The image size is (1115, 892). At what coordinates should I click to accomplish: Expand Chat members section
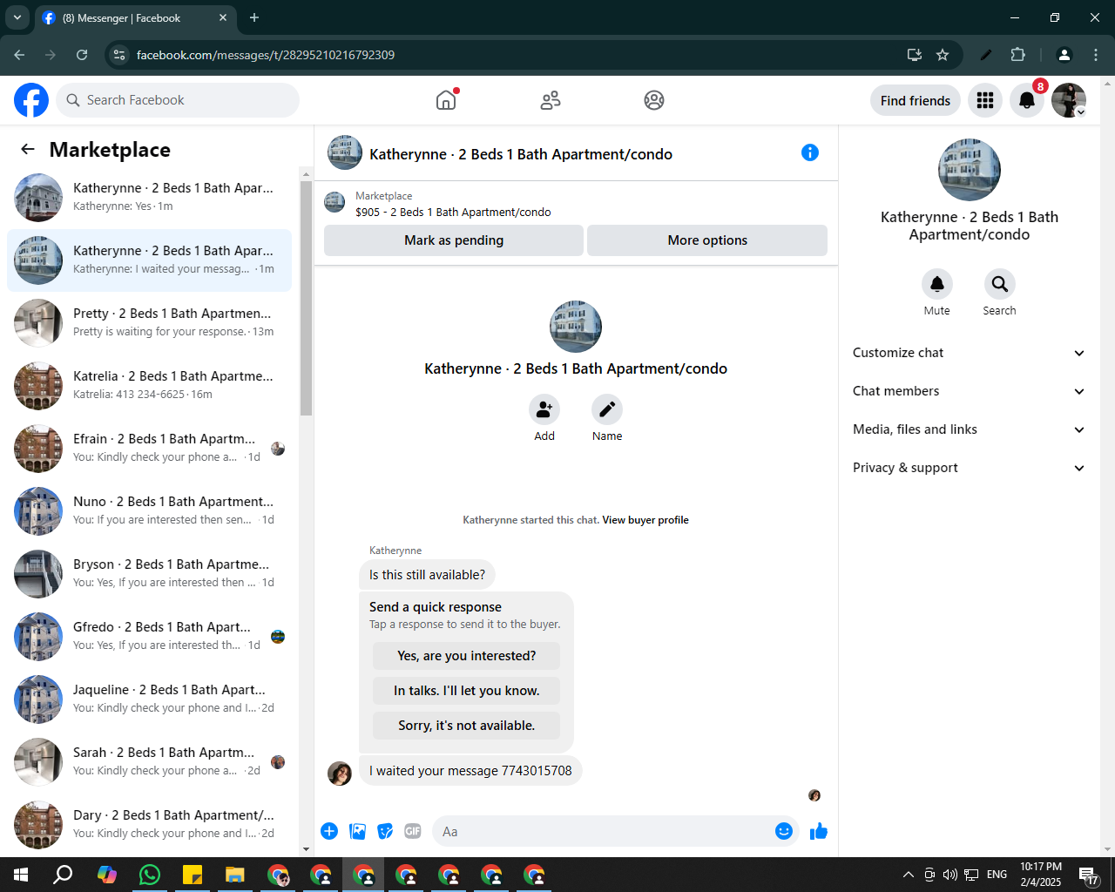[x=970, y=391]
